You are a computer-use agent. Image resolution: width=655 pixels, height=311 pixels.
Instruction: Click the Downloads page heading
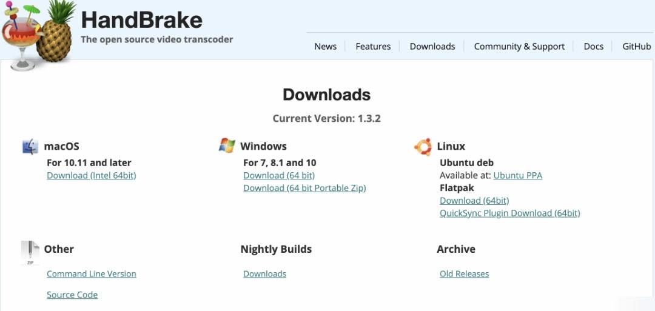(x=327, y=95)
